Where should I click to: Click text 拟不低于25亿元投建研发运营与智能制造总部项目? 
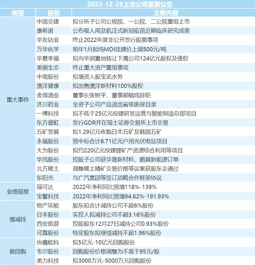click(x=134, y=113)
